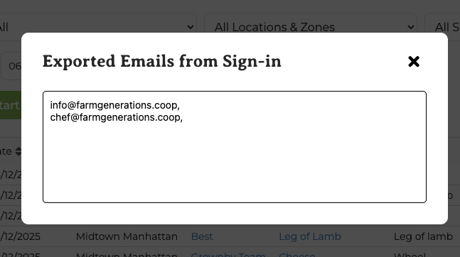Open the Leg of Lamb product link
This screenshot has width=460, height=257.
tap(310, 236)
